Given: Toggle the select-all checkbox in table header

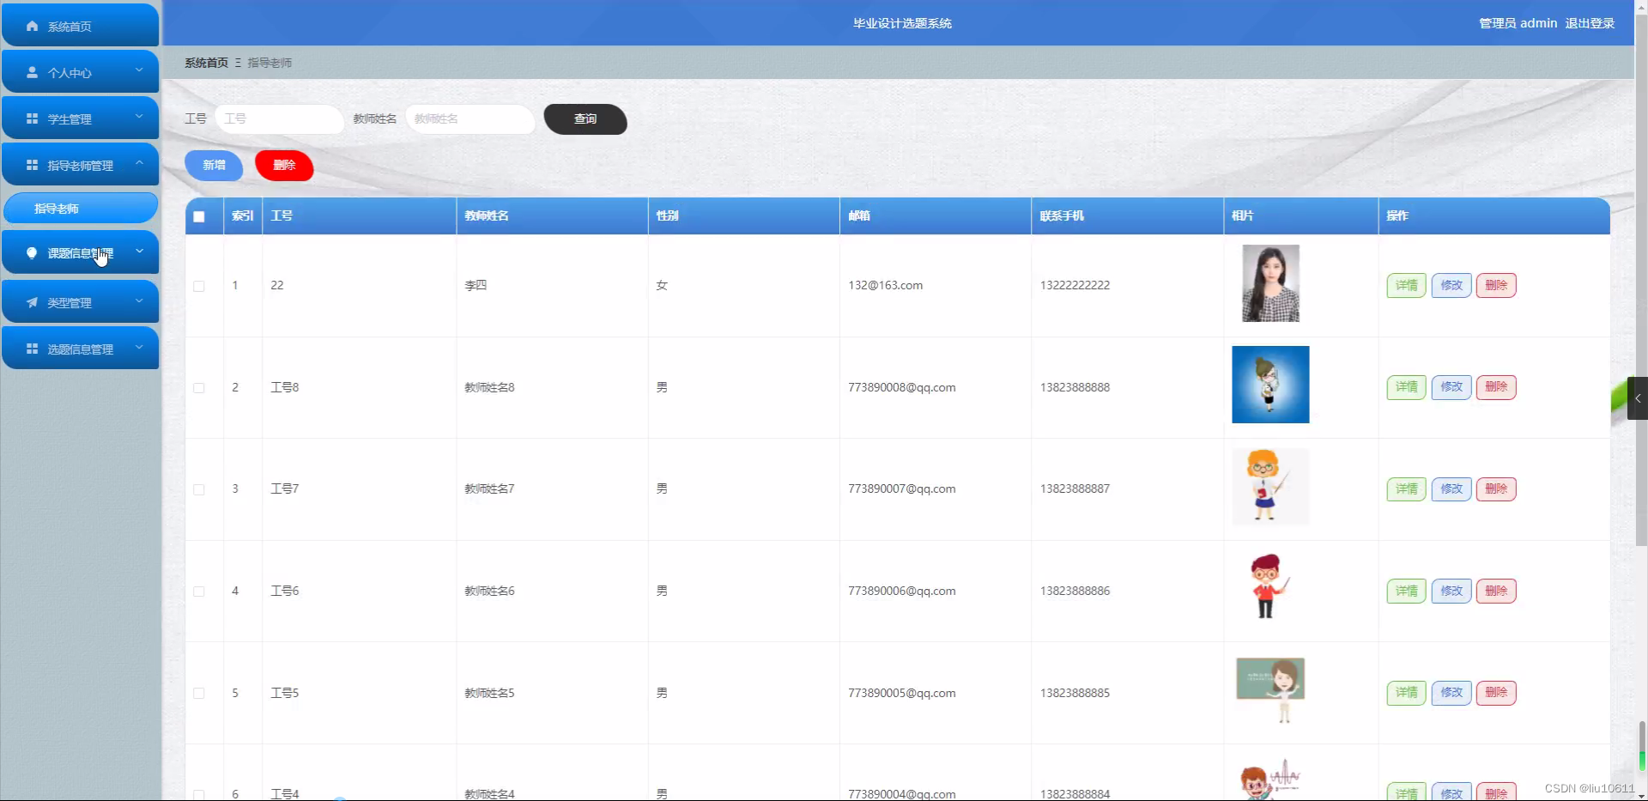Looking at the screenshot, I should point(199,216).
